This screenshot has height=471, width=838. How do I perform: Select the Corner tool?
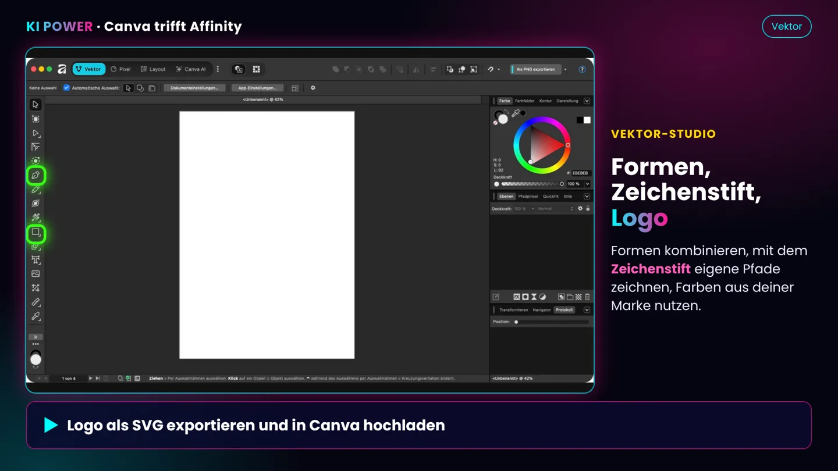coord(35,147)
